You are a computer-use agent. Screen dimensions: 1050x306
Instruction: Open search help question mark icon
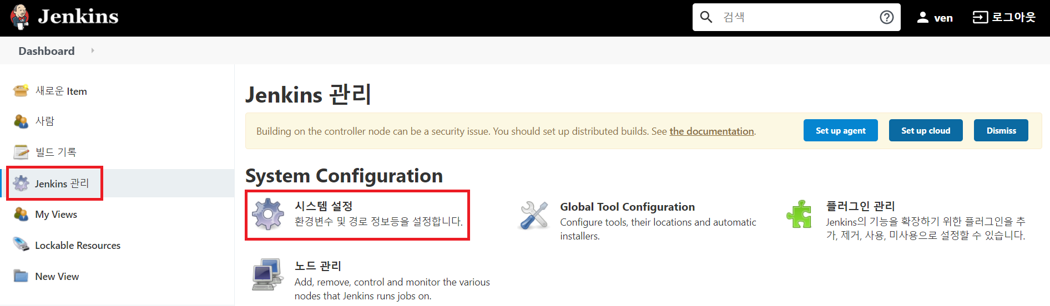(x=887, y=17)
